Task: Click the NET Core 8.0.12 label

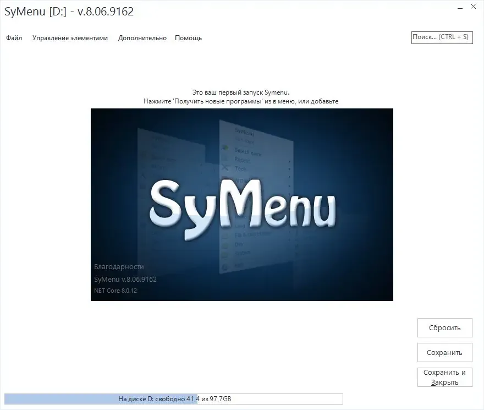Action: point(116,291)
